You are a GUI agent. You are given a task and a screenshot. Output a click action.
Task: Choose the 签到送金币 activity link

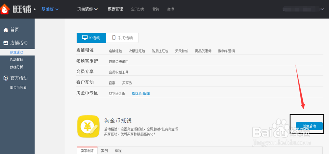pos(117,94)
